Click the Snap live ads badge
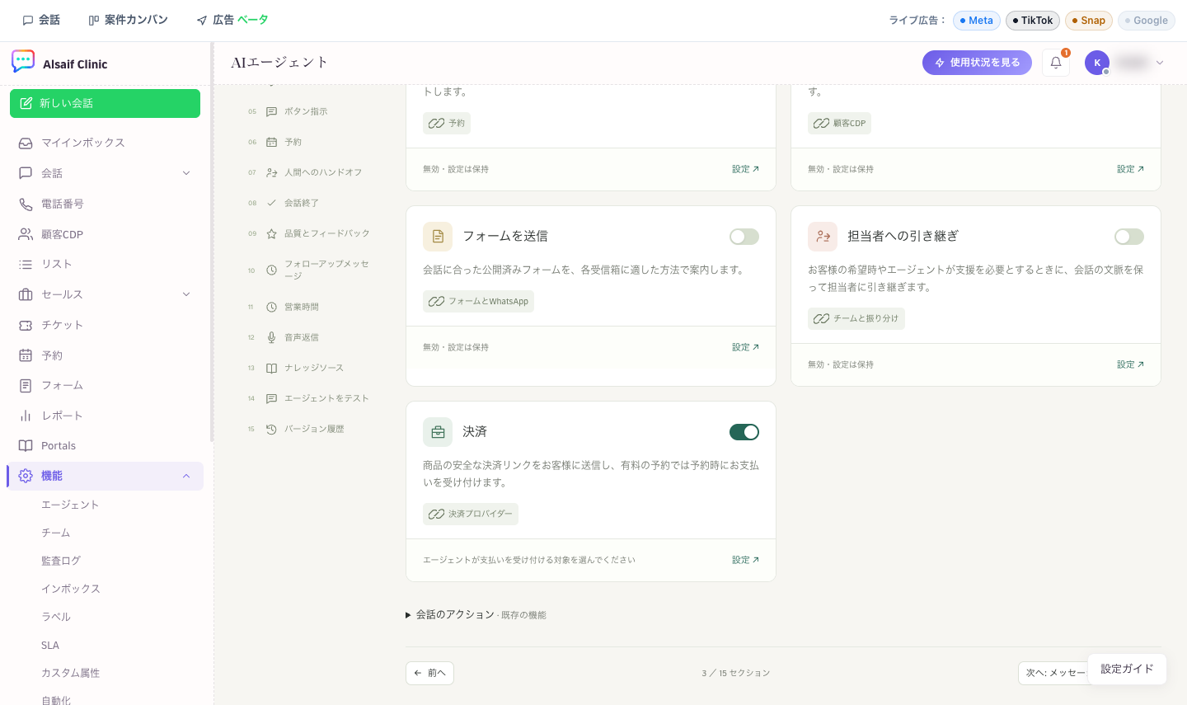This screenshot has height=705, width=1187. (1089, 21)
